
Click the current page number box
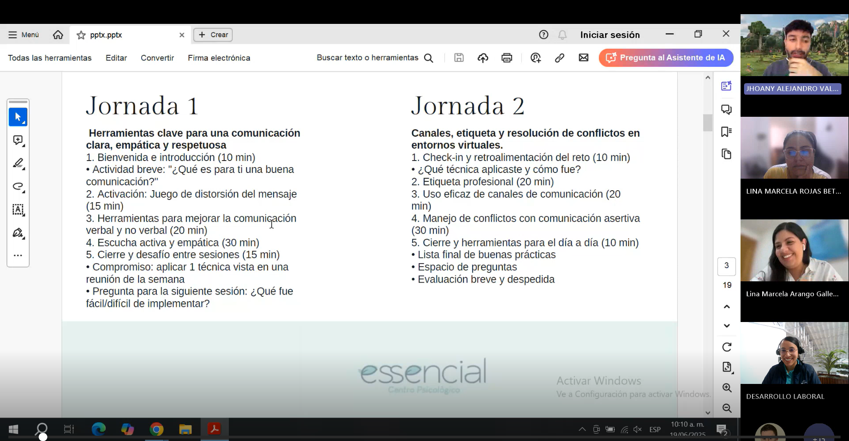[x=726, y=266]
